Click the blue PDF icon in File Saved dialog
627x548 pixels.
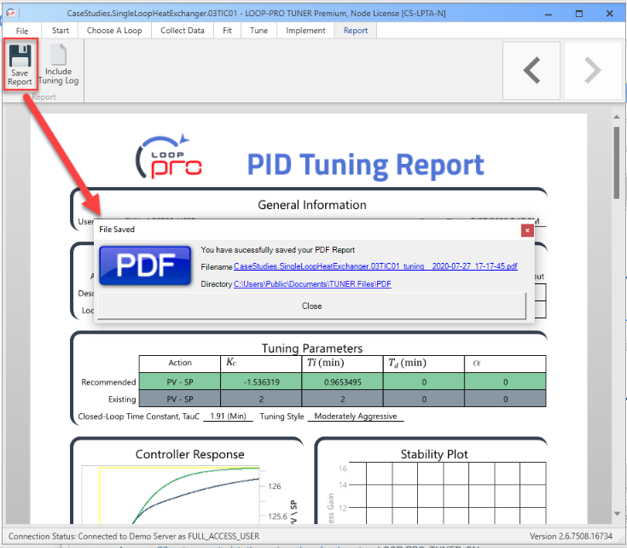tap(145, 265)
